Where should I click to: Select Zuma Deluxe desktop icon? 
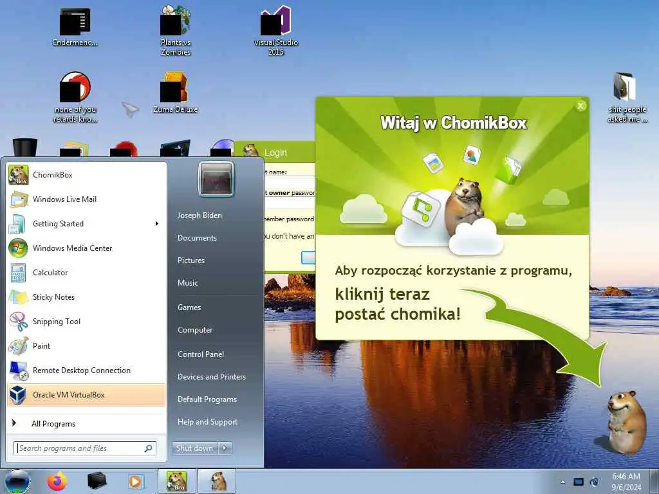[x=175, y=93]
